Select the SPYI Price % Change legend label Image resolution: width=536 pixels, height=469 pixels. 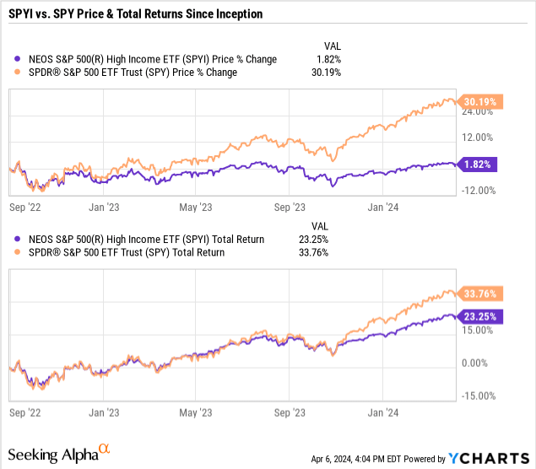pos(153,59)
